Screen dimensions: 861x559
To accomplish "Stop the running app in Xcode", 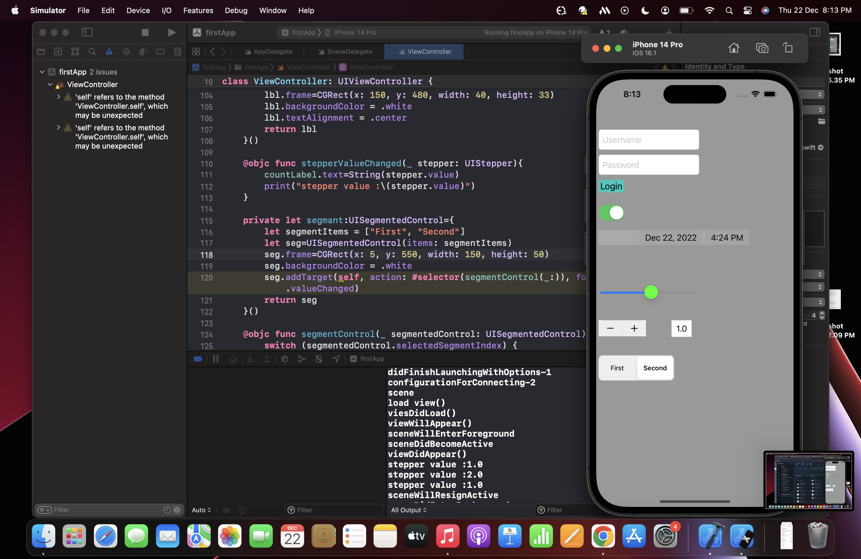I will pyautogui.click(x=145, y=32).
